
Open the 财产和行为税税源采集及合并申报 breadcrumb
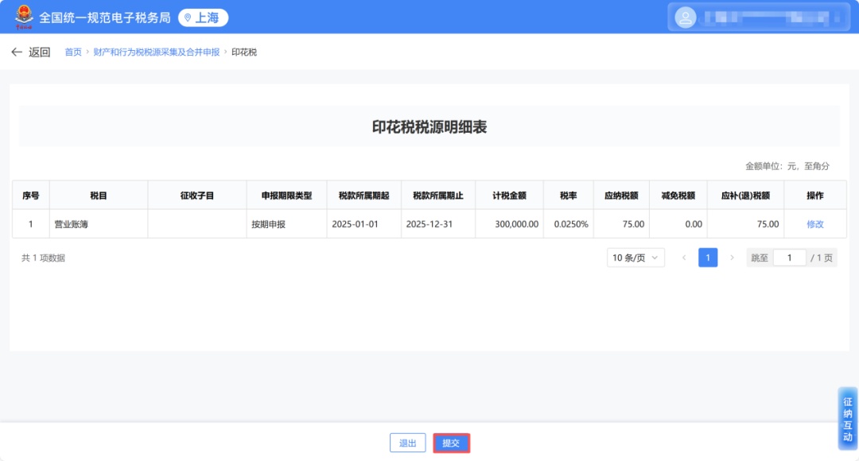(156, 52)
